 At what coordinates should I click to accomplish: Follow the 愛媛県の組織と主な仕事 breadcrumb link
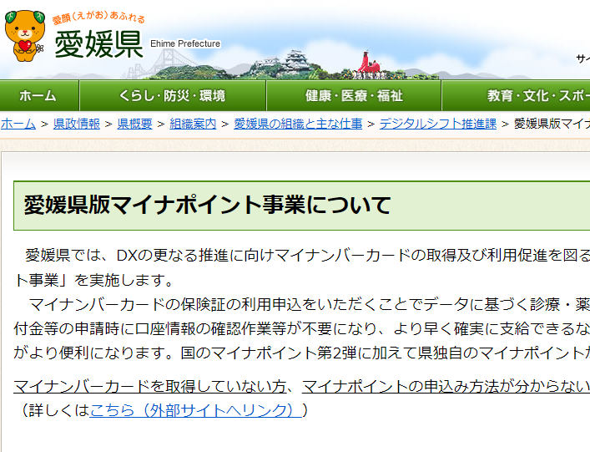(298, 124)
